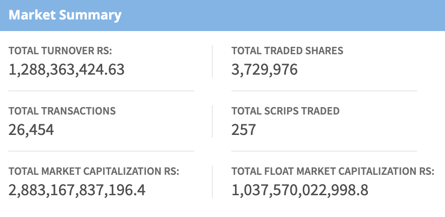Click the Total Transactions label
Viewport: 445px width, 217px height.
[x=62, y=111]
